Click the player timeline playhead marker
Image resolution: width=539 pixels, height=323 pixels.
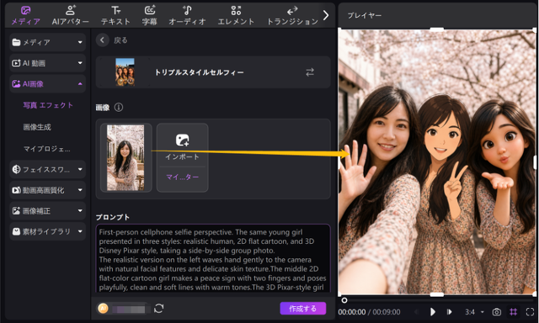click(344, 300)
